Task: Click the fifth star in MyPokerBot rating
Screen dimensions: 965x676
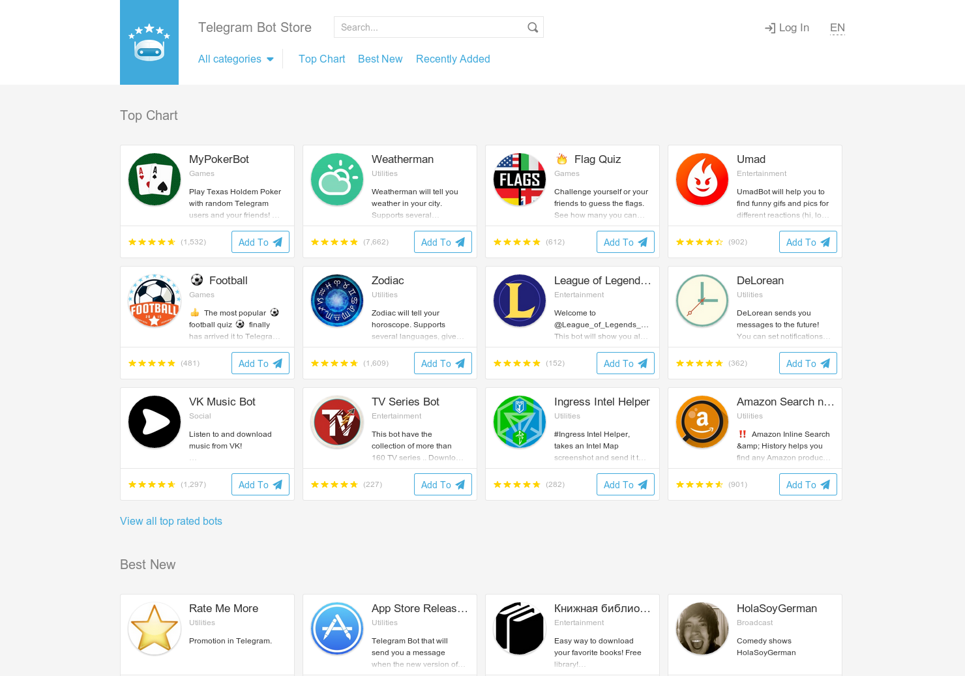Action: (x=171, y=241)
